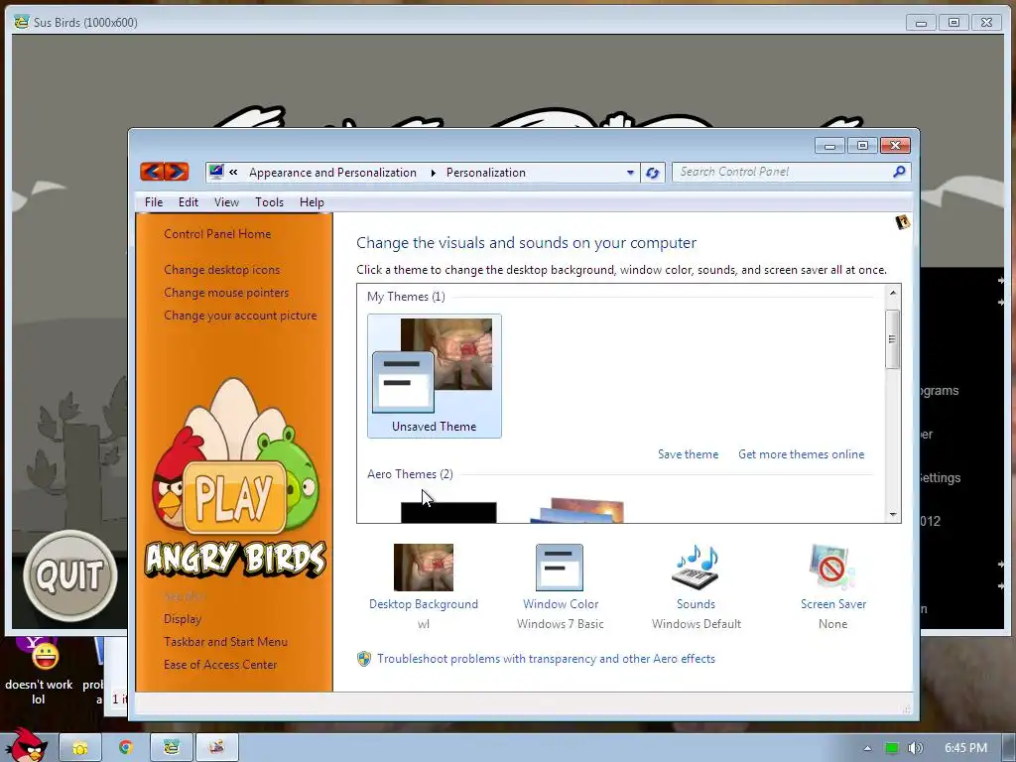This screenshot has height=762, width=1016.
Task: Click the theme list scroll down arrow
Action: [x=893, y=515]
